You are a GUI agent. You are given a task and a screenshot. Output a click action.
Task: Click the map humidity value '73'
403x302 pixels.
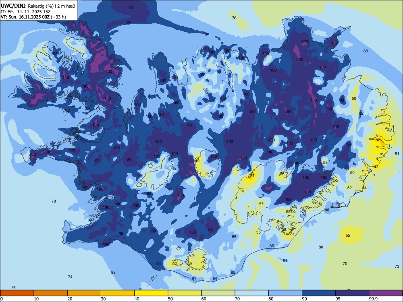pos(397,266)
